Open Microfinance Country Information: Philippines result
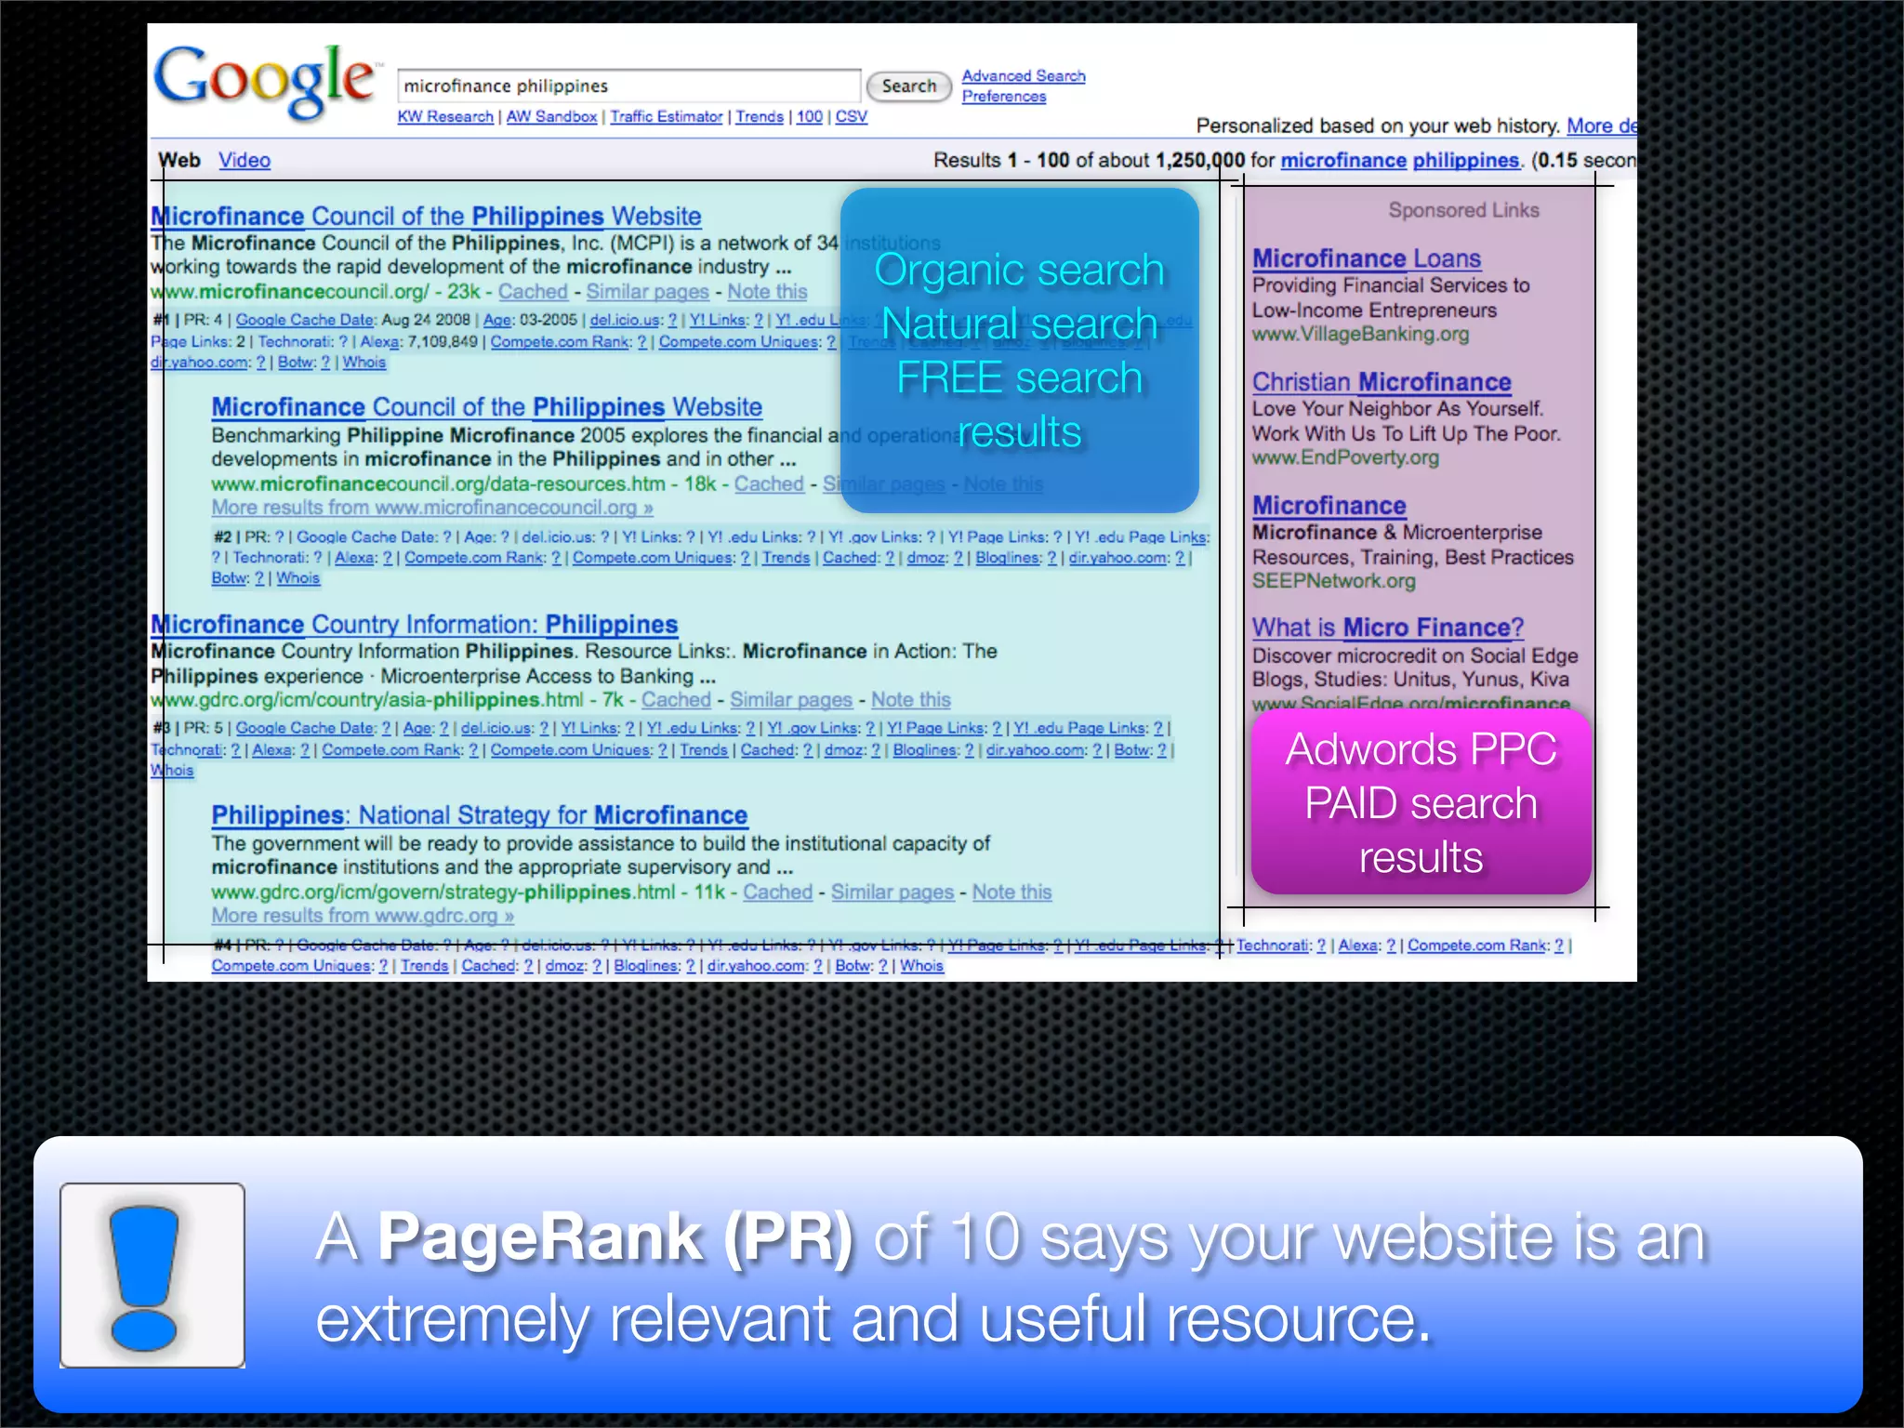 [x=415, y=625]
